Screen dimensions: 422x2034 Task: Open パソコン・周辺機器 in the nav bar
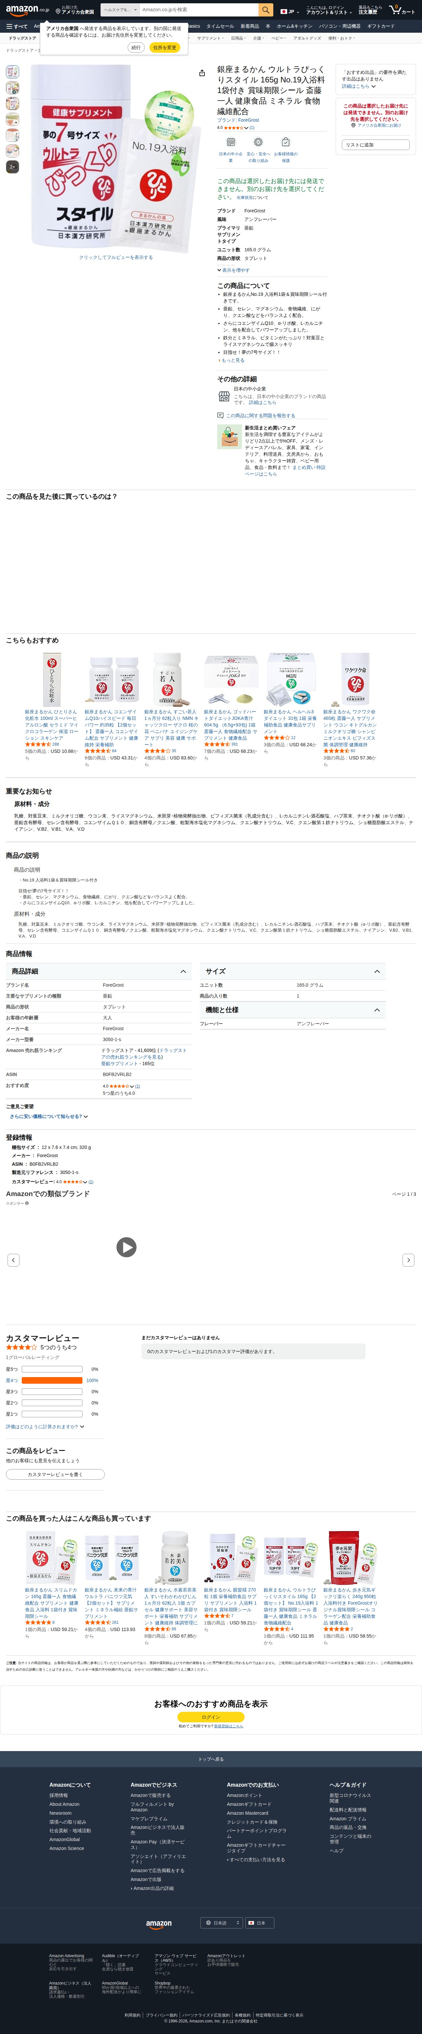[x=339, y=26]
